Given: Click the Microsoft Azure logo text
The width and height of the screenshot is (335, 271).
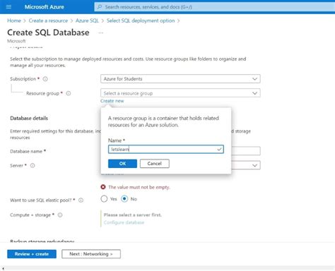Looking at the screenshot, I should tap(45, 7).
